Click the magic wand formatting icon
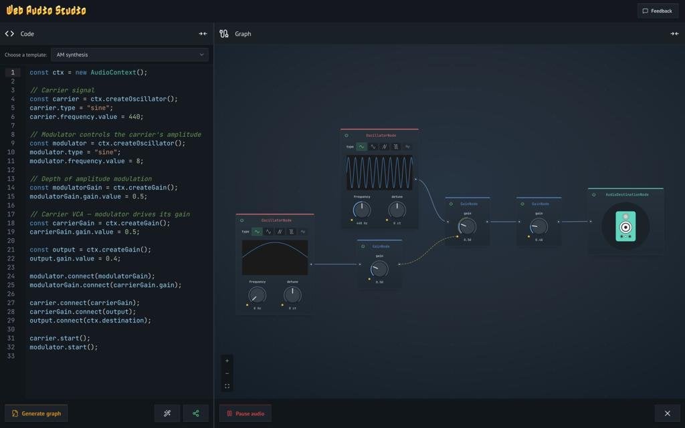The height and width of the screenshot is (428, 685). pyautogui.click(x=167, y=413)
